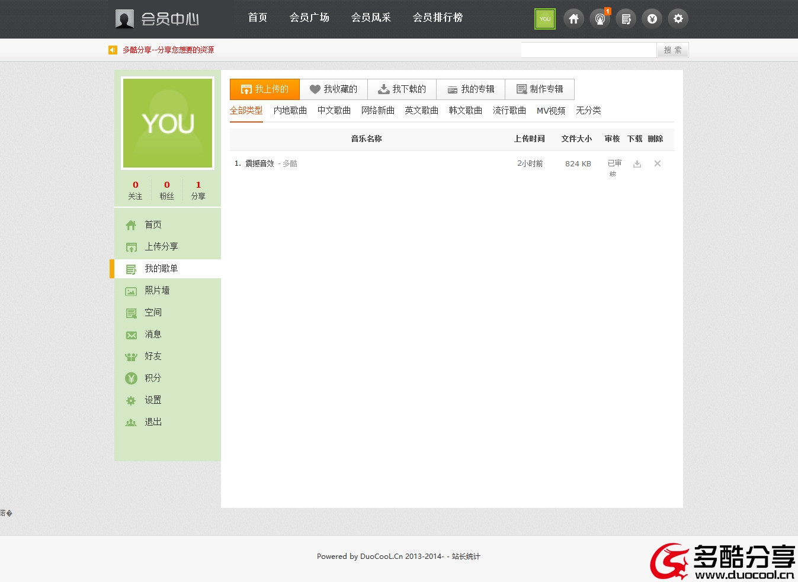Click the search input field
Viewport: 798px width, 582px height.
tap(589, 50)
